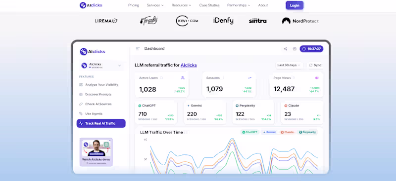Expand the Services menu

(x=155, y=5)
